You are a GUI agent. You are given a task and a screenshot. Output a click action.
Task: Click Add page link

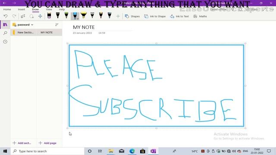click(47, 143)
